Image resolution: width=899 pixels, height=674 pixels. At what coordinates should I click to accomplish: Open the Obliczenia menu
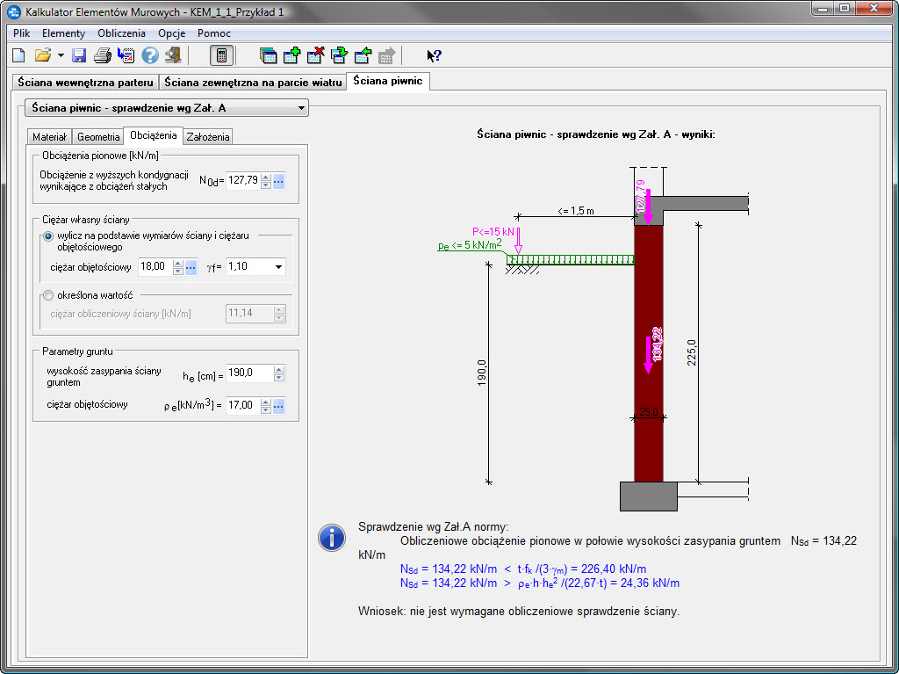(x=121, y=33)
